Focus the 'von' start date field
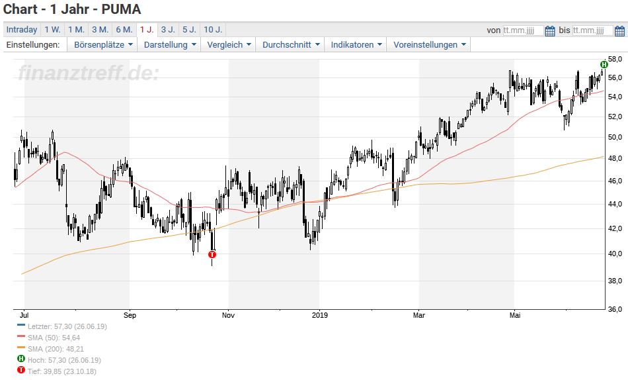The image size is (628, 380). coord(523,30)
